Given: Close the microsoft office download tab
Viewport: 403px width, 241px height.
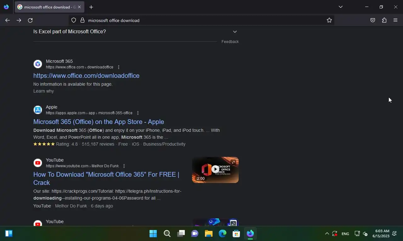Looking at the screenshot, I should 79,7.
